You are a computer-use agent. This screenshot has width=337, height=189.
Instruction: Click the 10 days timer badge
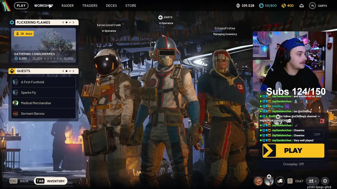click(x=24, y=34)
